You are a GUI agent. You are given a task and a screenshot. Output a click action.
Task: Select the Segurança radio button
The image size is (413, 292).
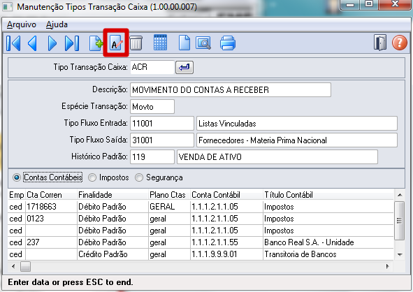(x=139, y=177)
